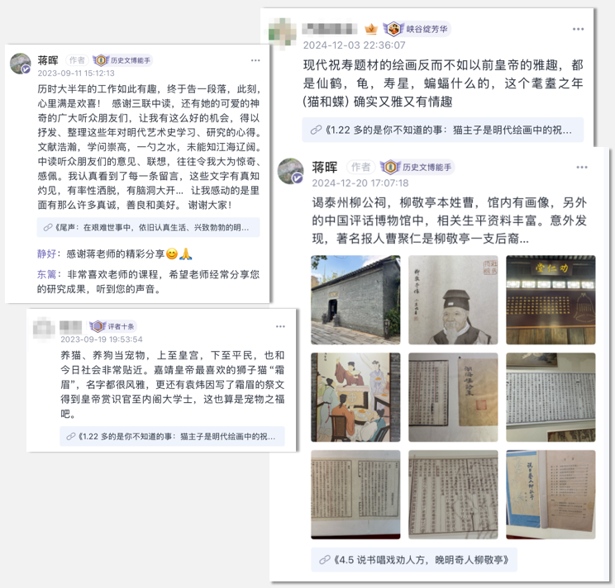Click the gold crown icon beside username
This screenshot has width=615, height=588.
370,29
